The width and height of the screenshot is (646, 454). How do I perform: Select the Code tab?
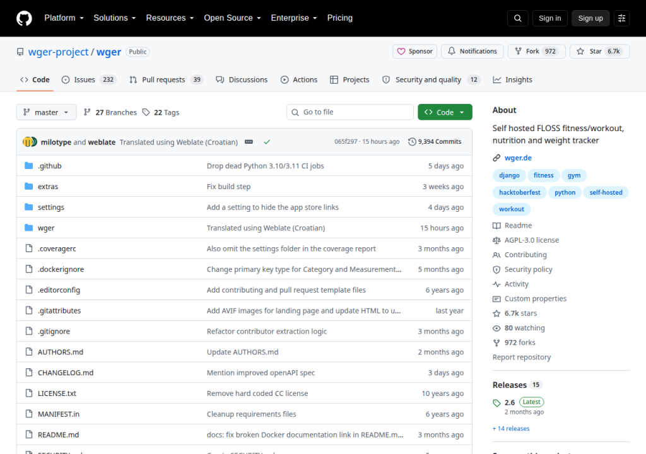pyautogui.click(x=35, y=79)
